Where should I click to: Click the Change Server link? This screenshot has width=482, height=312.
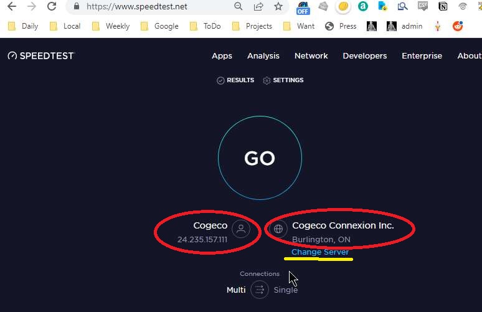tap(320, 252)
